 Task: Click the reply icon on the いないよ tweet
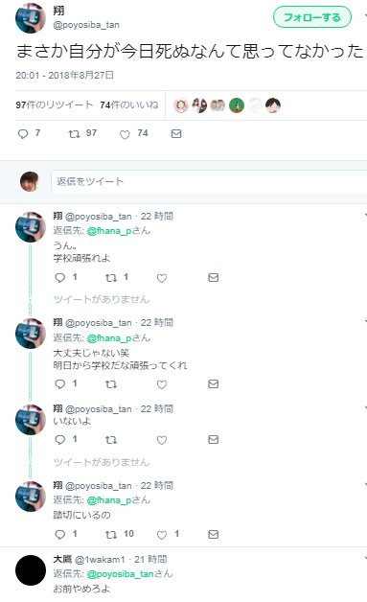[x=59, y=440]
